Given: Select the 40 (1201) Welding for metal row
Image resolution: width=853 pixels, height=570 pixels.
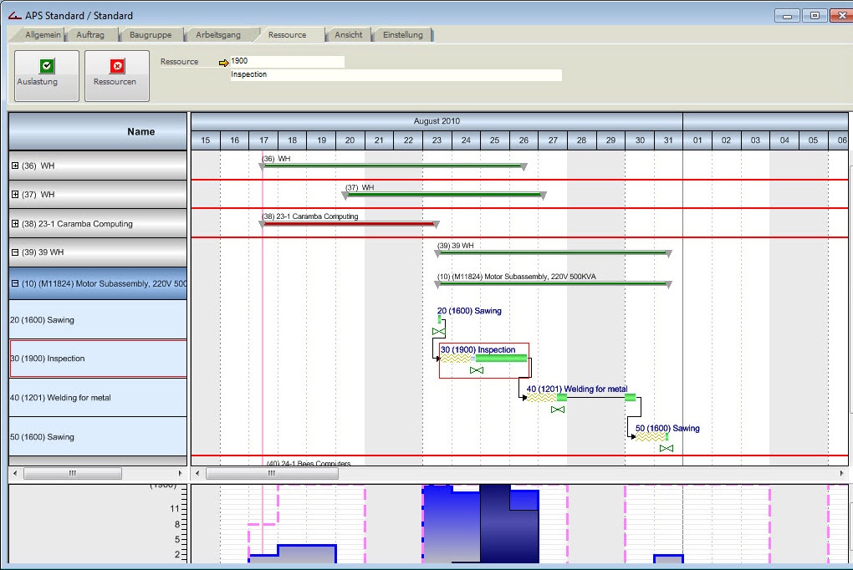Looking at the screenshot, I should 92,397.
